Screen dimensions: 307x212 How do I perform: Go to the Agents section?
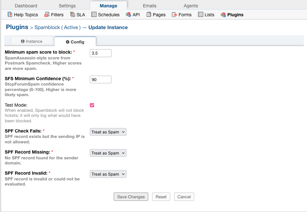coord(190,5)
